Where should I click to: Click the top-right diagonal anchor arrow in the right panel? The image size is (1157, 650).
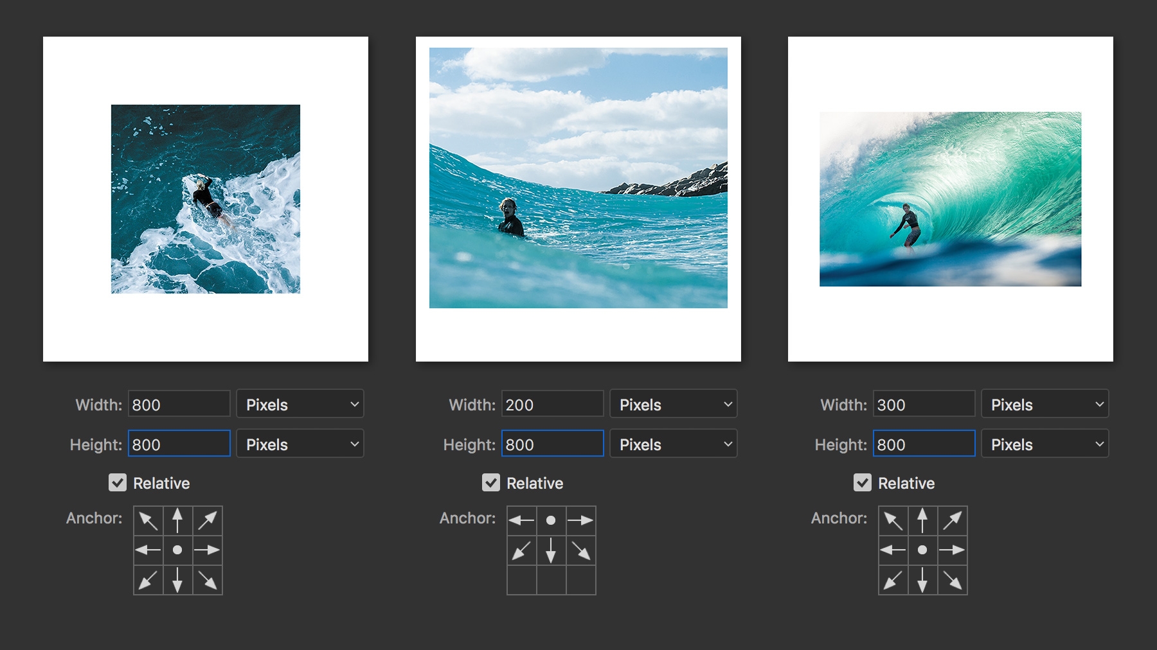pyautogui.click(x=953, y=520)
